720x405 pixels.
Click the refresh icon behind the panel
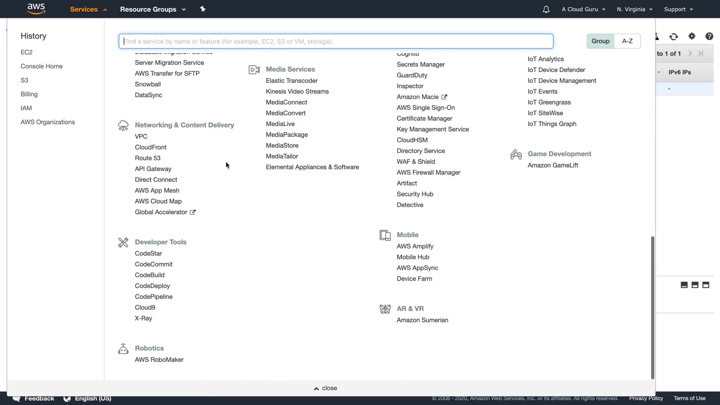point(674,36)
